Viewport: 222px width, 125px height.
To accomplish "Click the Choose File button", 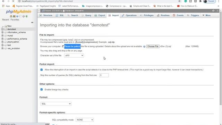I will coord(153,47).
